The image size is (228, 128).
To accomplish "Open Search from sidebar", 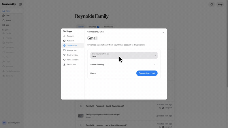I will point(12,20).
